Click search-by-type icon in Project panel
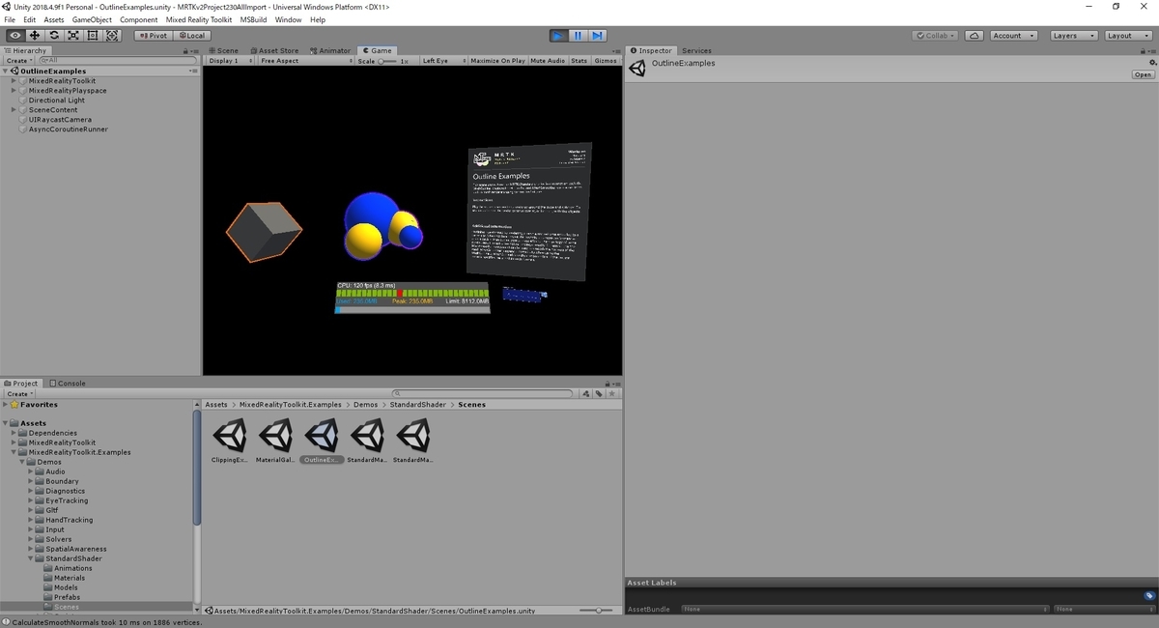Viewport: 1159px width, 628px height. [586, 394]
